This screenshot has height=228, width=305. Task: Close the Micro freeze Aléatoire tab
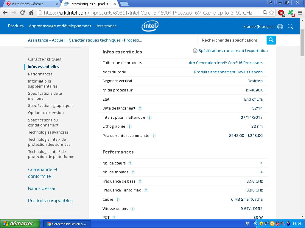click(x=57, y=4)
